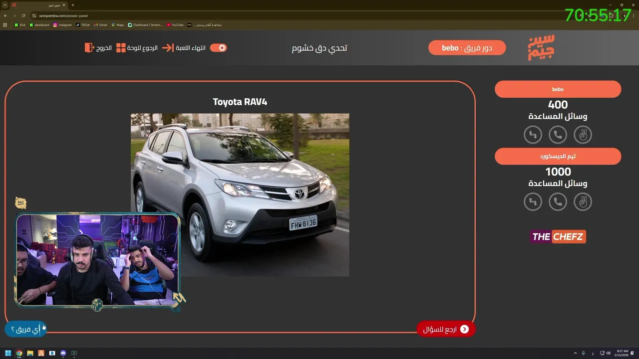Open Chrome from the taskbar
The height and width of the screenshot is (359, 639).
19,353
